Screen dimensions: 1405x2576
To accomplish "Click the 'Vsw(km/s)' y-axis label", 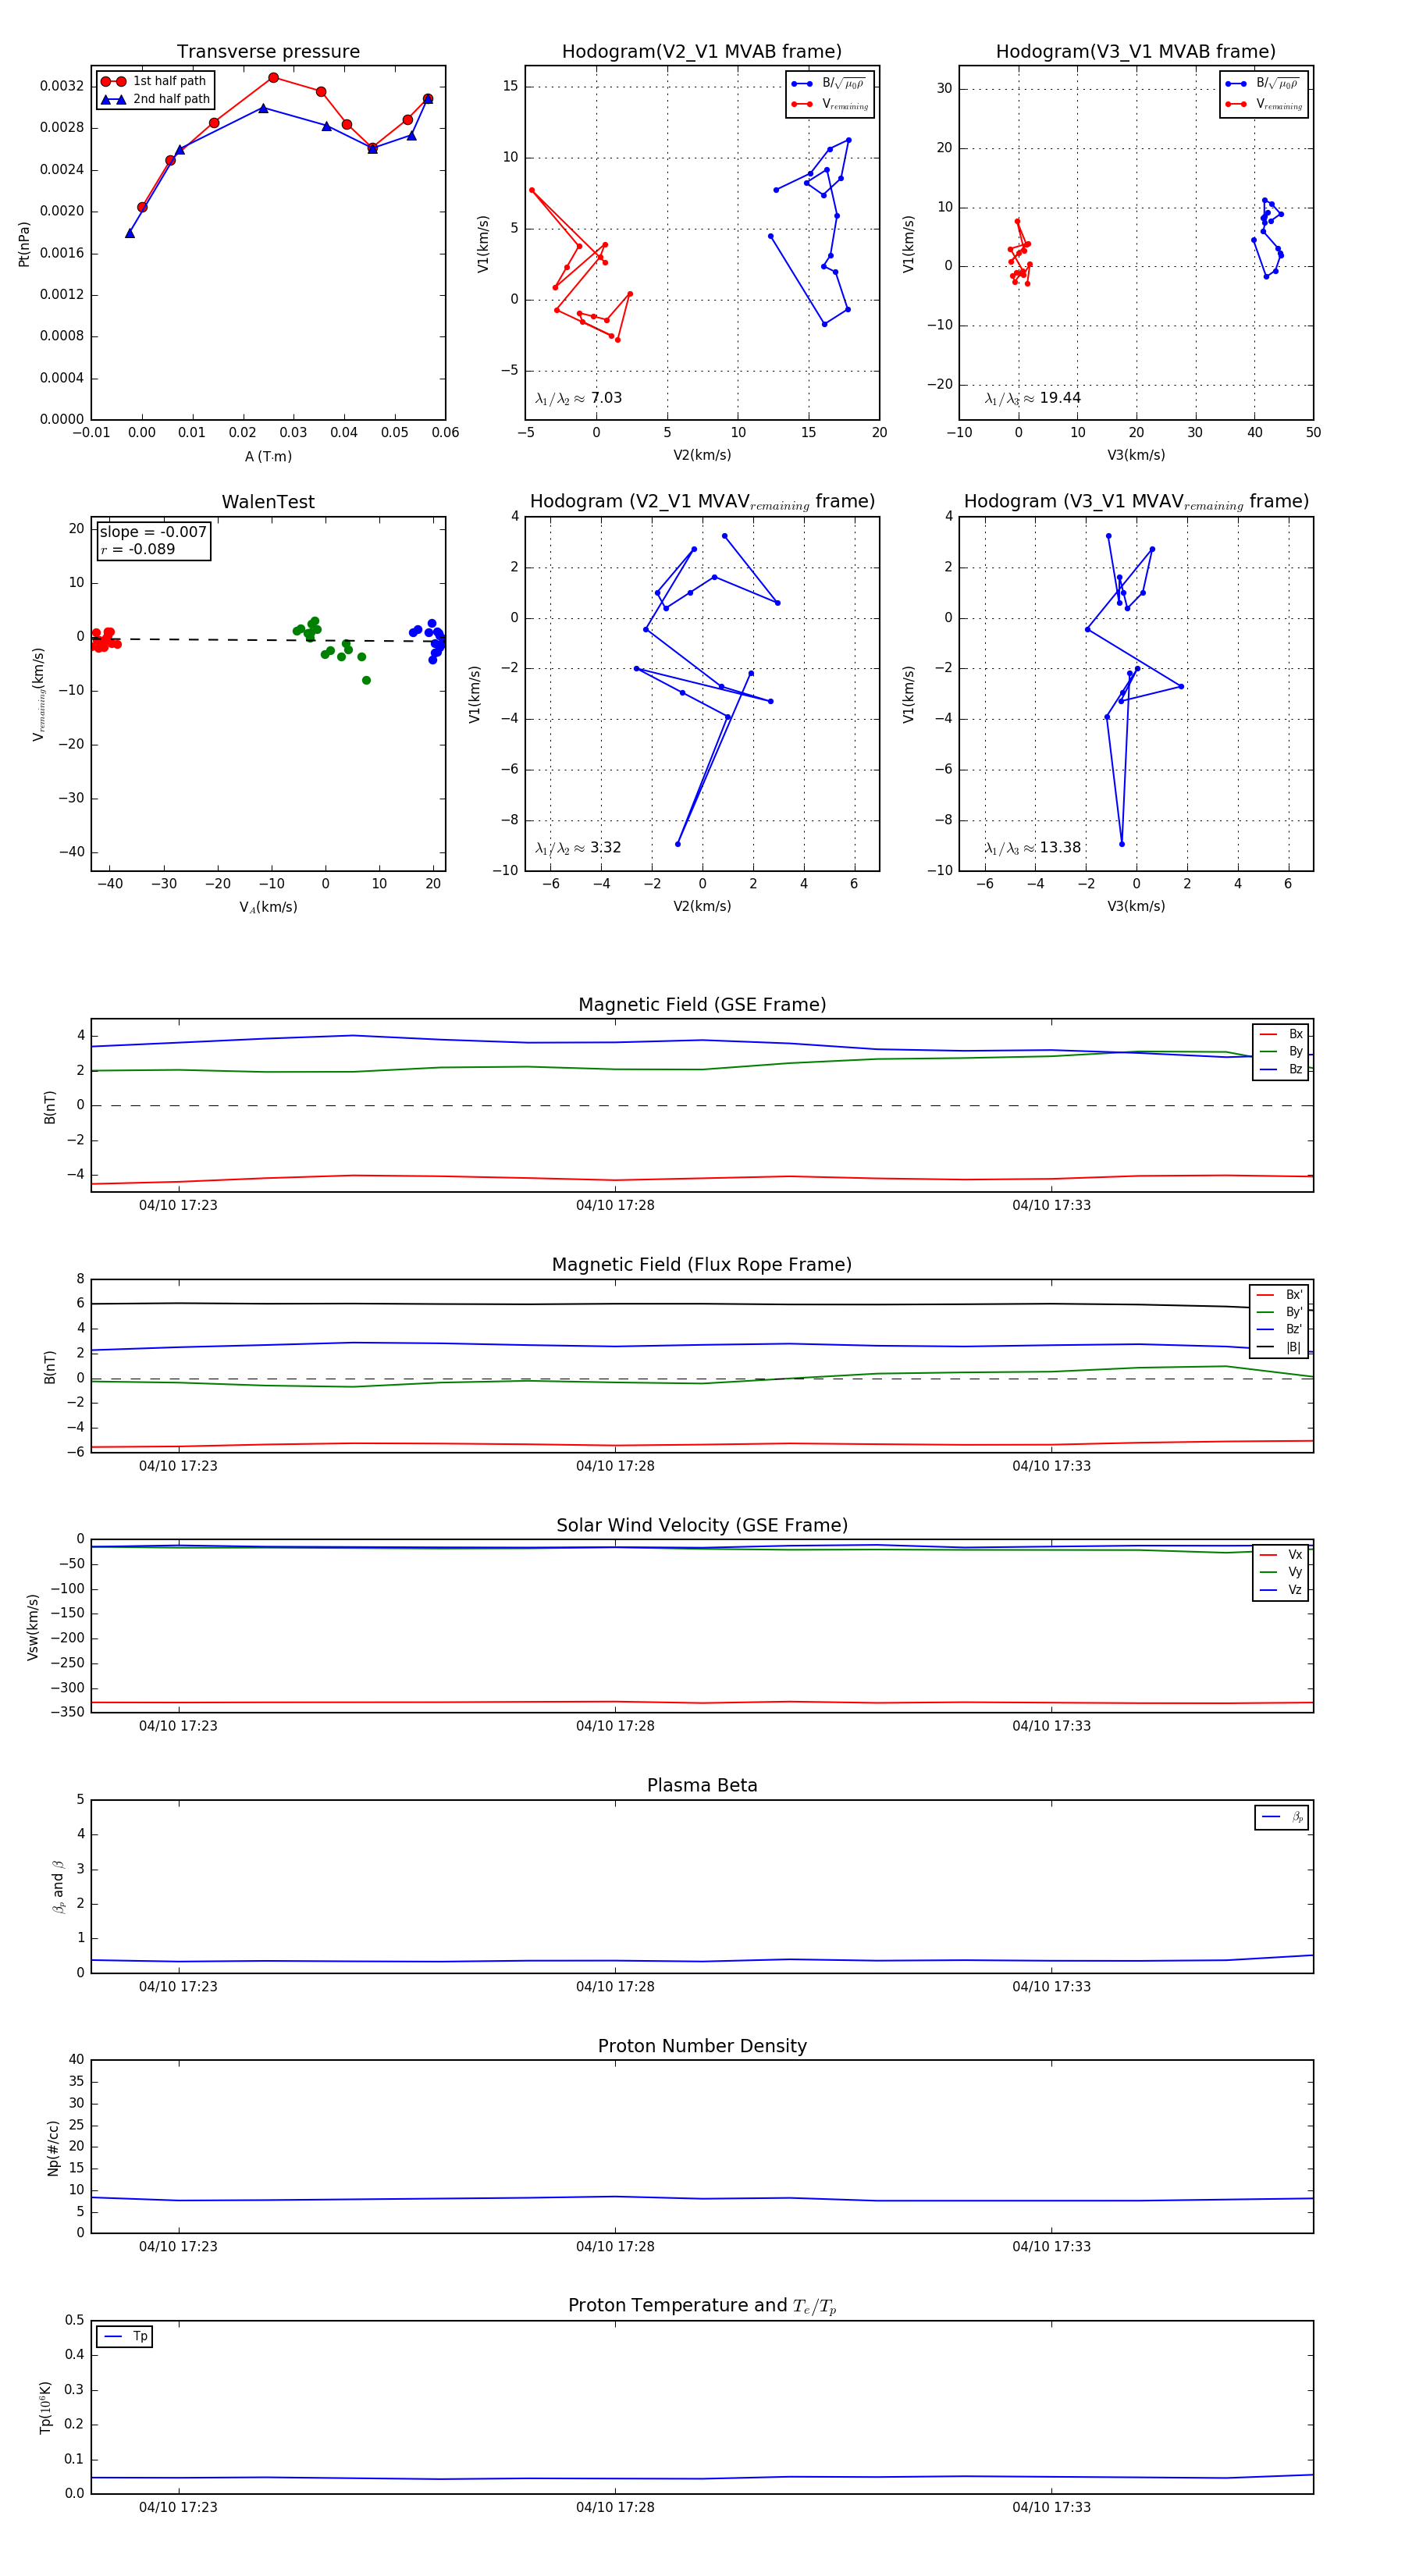I will [x=33, y=1626].
